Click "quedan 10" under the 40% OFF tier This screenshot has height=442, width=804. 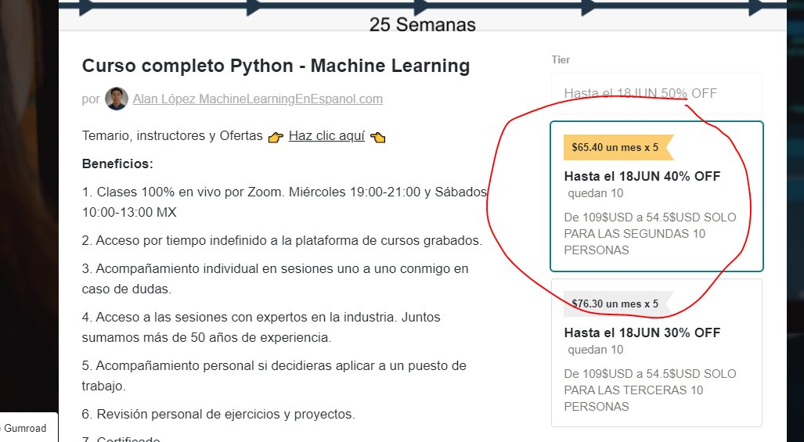(x=595, y=193)
